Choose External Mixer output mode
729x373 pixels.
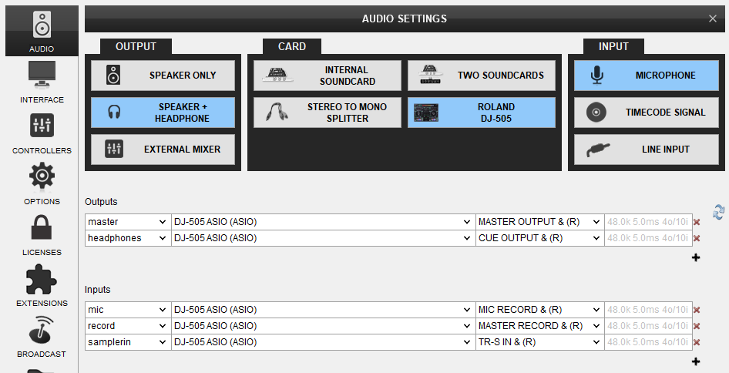[163, 150]
